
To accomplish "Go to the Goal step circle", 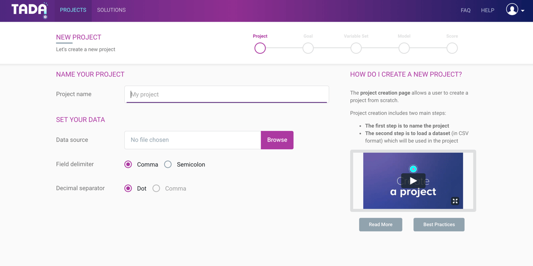I will pyautogui.click(x=308, y=48).
